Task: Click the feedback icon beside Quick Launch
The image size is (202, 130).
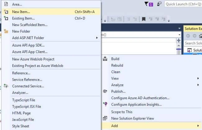Action: 159,4
